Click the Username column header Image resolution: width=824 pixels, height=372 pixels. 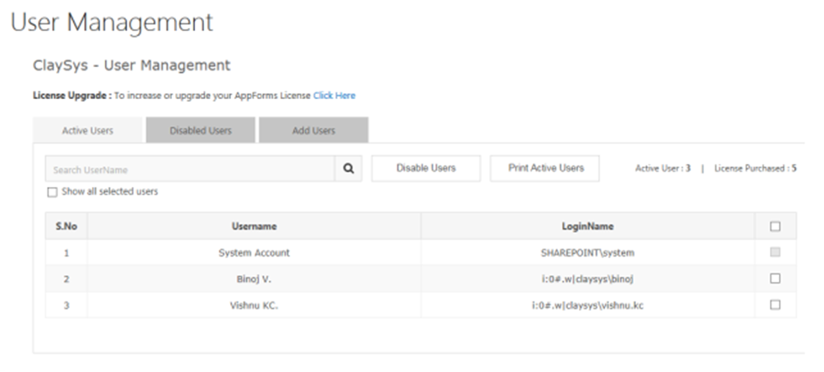[254, 226]
